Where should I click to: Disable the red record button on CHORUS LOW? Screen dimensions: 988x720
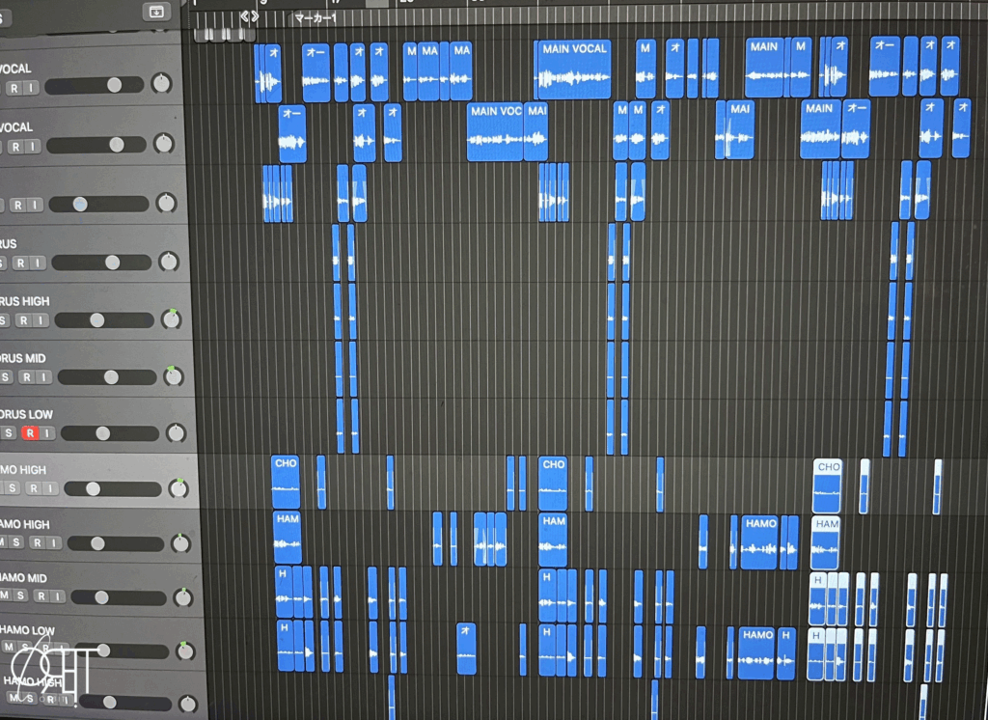(x=29, y=433)
